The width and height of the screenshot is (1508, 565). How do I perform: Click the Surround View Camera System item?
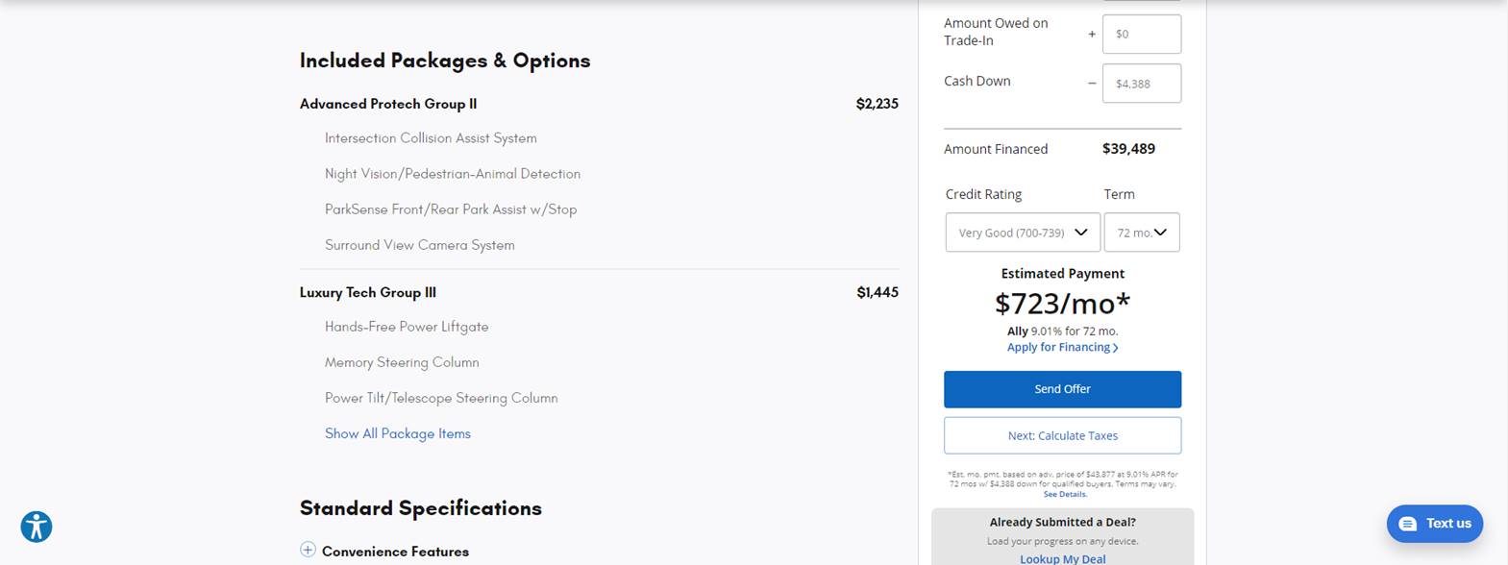tap(420, 245)
